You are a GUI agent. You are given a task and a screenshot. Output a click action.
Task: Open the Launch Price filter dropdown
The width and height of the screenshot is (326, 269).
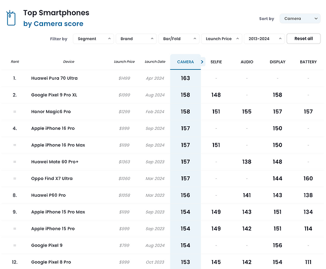[x=221, y=39]
